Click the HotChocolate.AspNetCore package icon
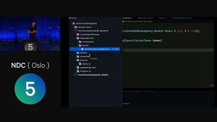Screen dimensions: 217x122 [82, 49]
